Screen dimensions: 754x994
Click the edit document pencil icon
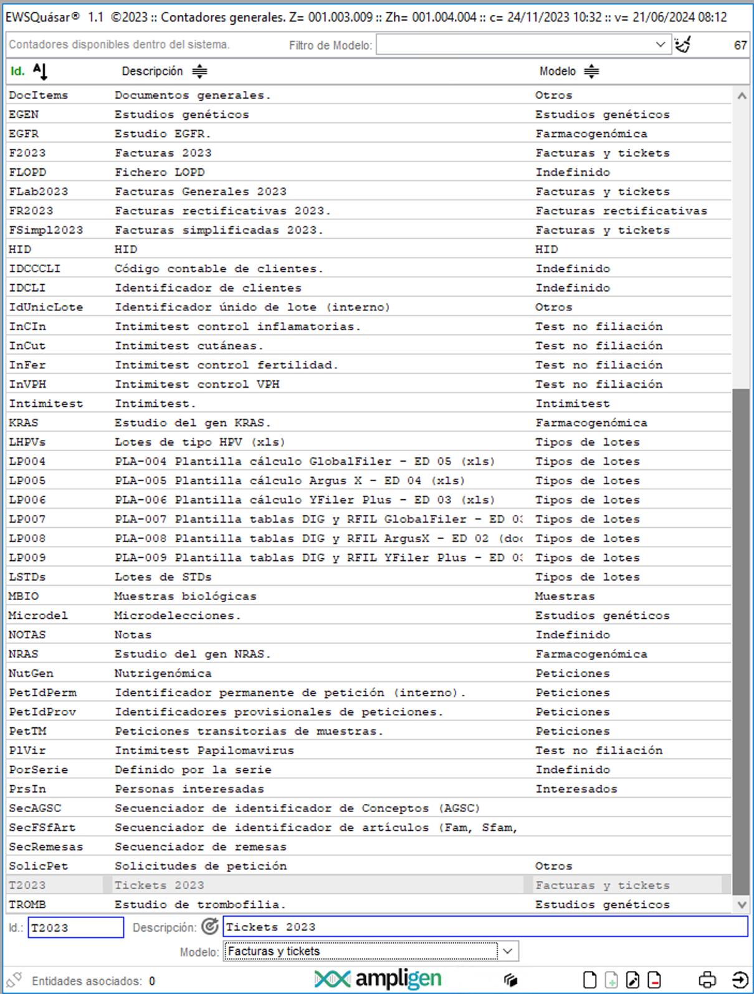pos(632,980)
